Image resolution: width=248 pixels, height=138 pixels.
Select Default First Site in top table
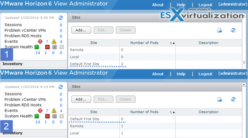pos(155,64)
